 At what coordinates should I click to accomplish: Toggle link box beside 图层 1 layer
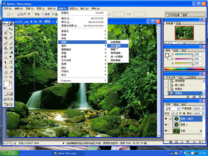pos(170,125)
